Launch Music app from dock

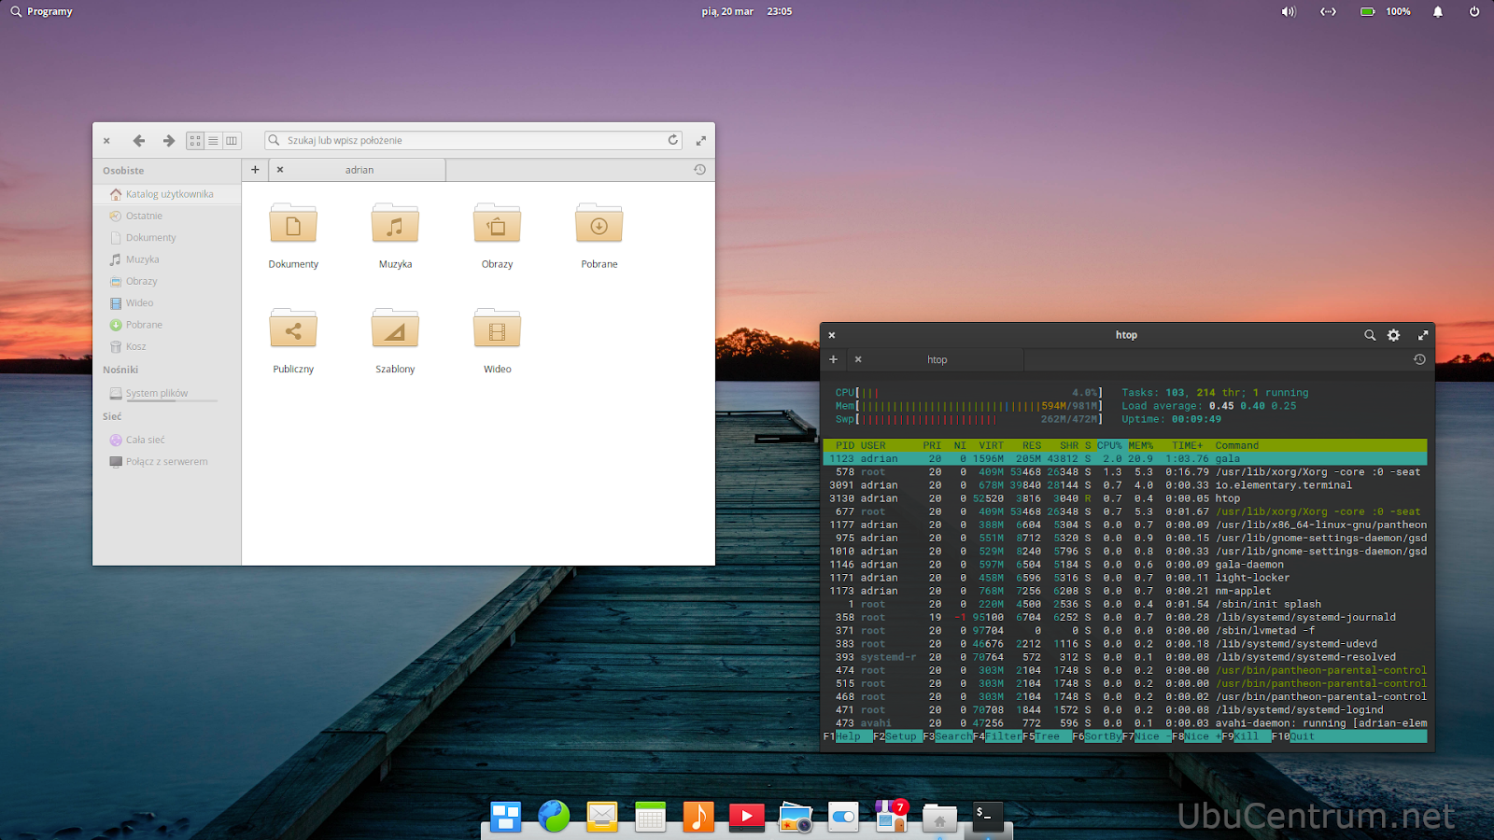698,817
